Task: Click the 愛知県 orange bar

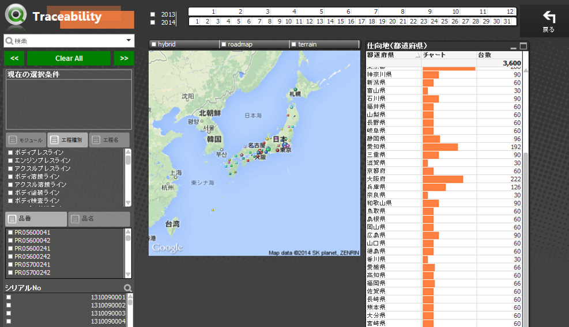Action: click(x=440, y=147)
